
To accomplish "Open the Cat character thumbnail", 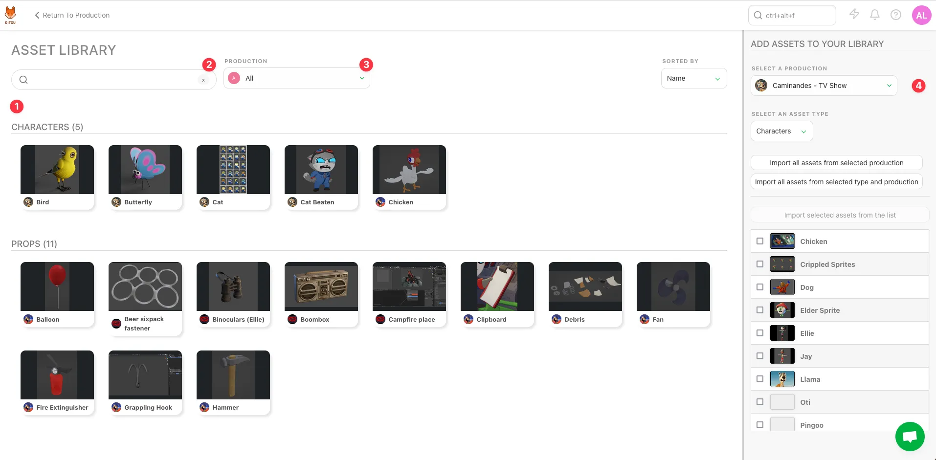I will 233,170.
